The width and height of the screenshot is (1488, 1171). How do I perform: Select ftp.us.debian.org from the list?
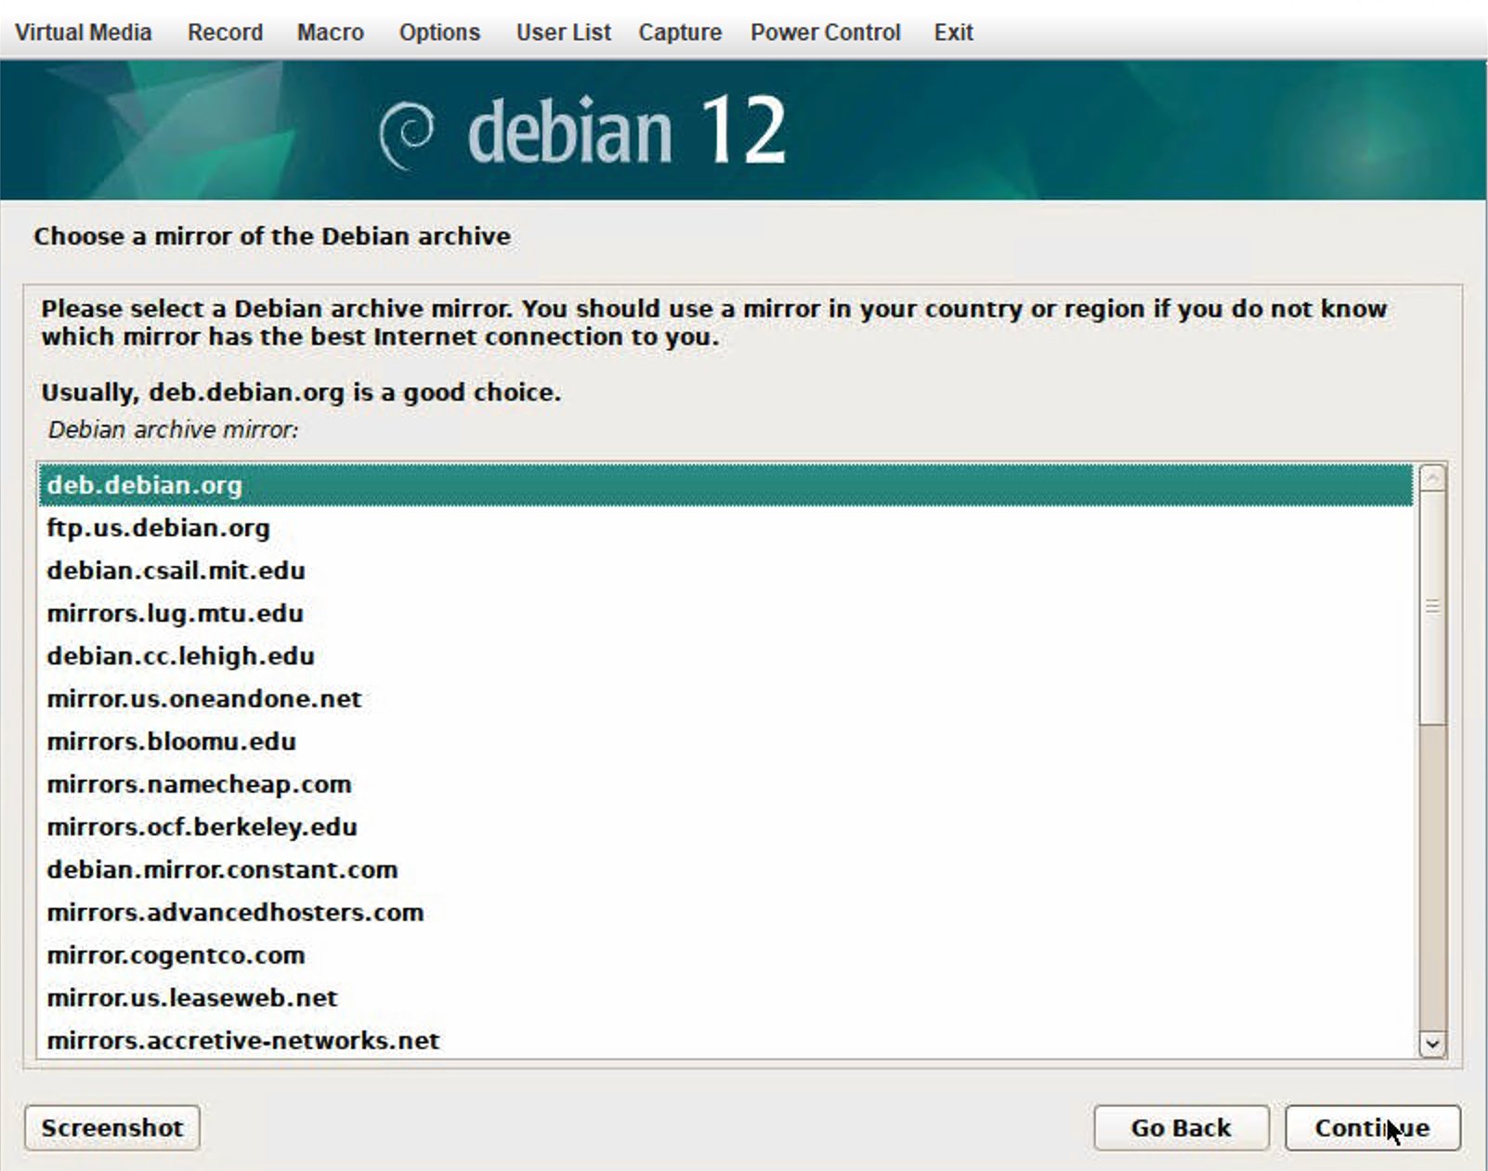point(158,528)
